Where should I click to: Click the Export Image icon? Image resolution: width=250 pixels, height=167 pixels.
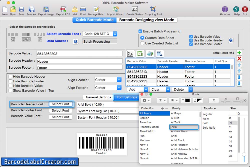[x=46, y=9]
